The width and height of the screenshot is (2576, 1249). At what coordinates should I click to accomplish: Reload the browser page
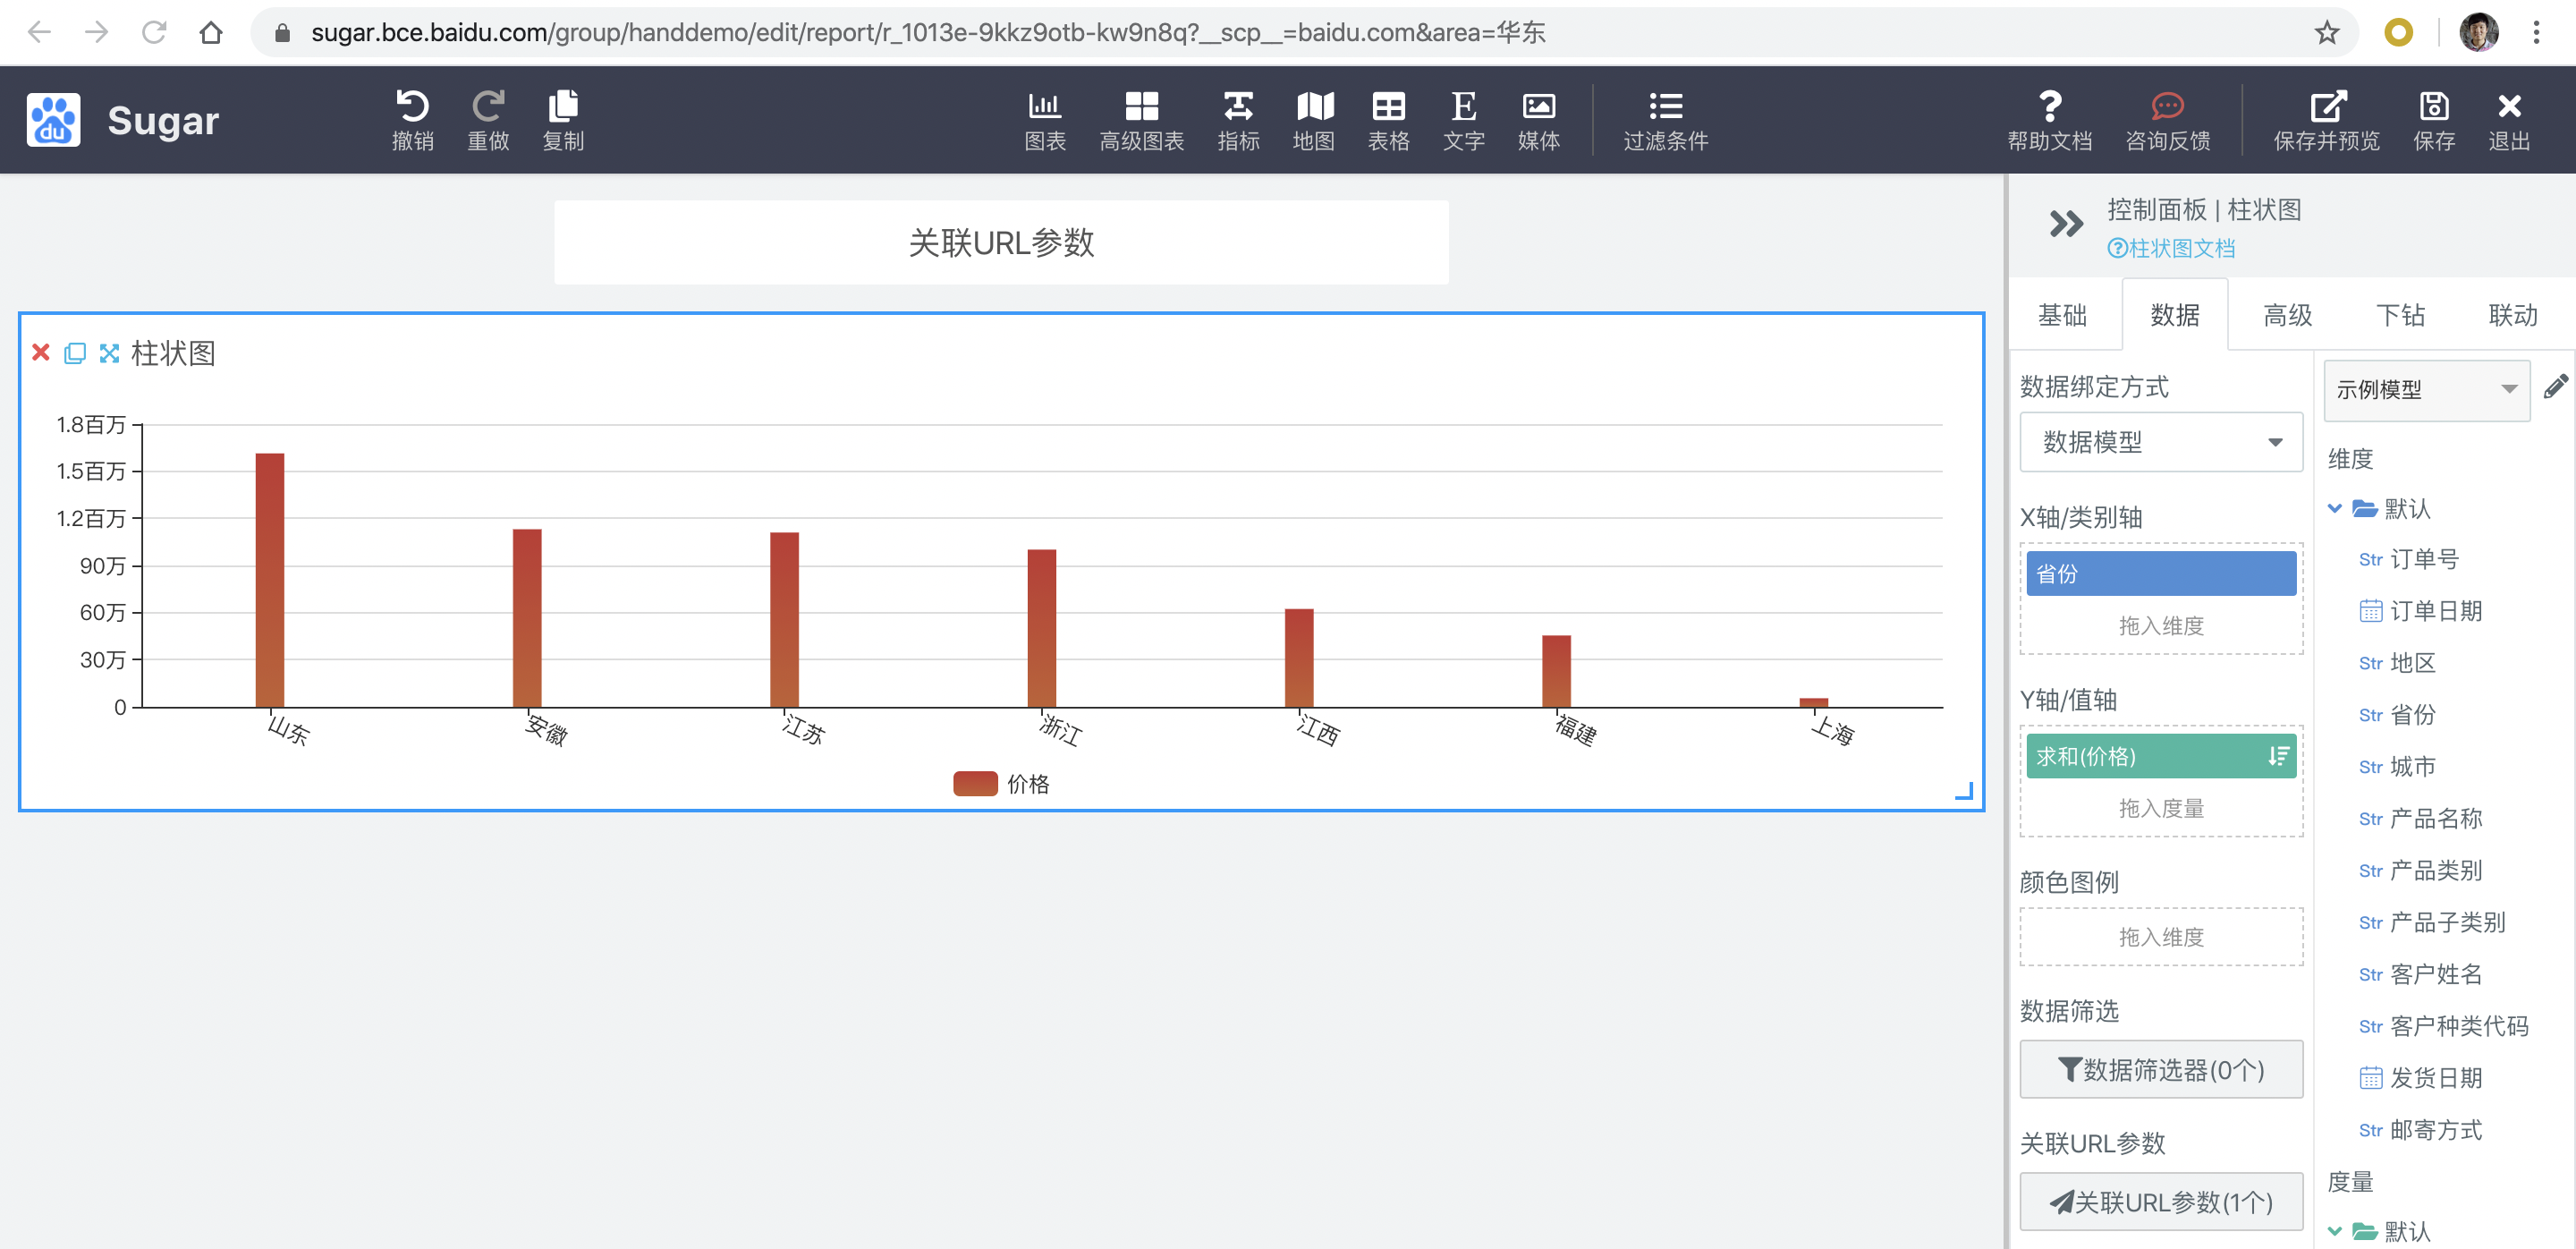point(153,32)
